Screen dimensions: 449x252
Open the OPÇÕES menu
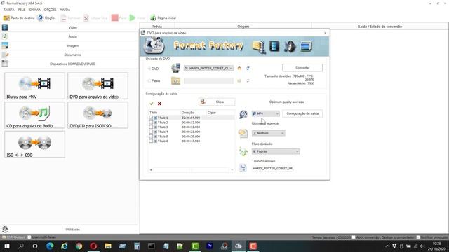(50, 10)
